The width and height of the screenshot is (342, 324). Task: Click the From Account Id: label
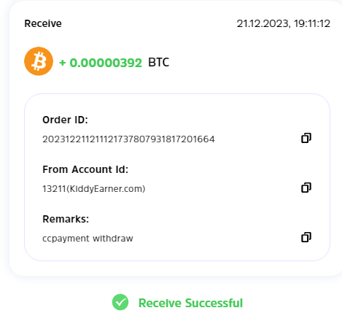tap(85, 169)
